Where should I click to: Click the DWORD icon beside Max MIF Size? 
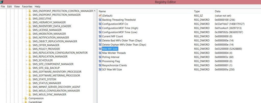(100, 49)
